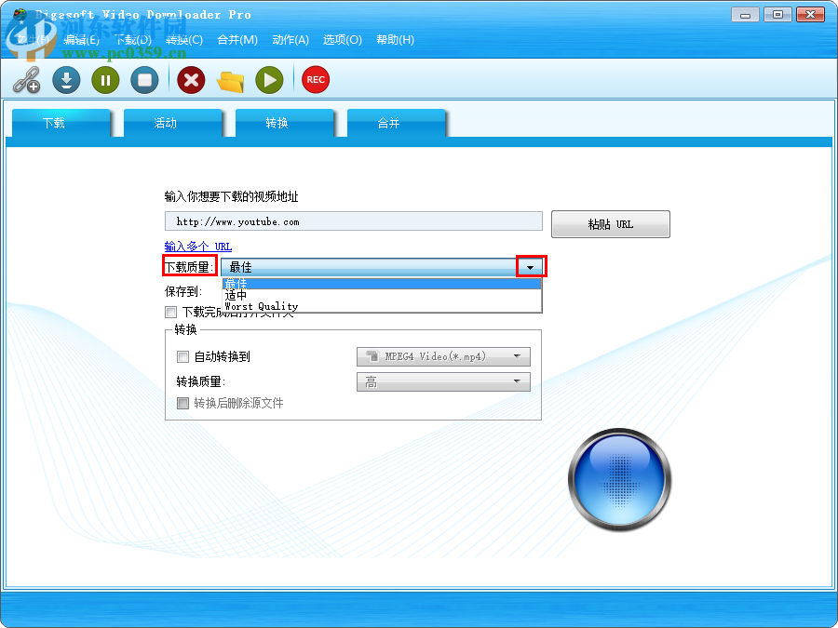Click the 粘贴 URL button

click(x=610, y=224)
